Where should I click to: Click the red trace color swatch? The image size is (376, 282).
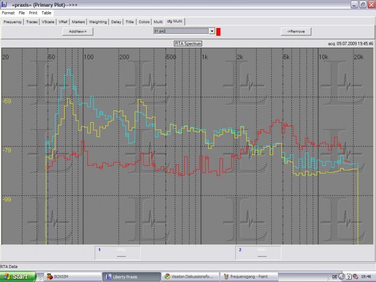tap(219, 31)
